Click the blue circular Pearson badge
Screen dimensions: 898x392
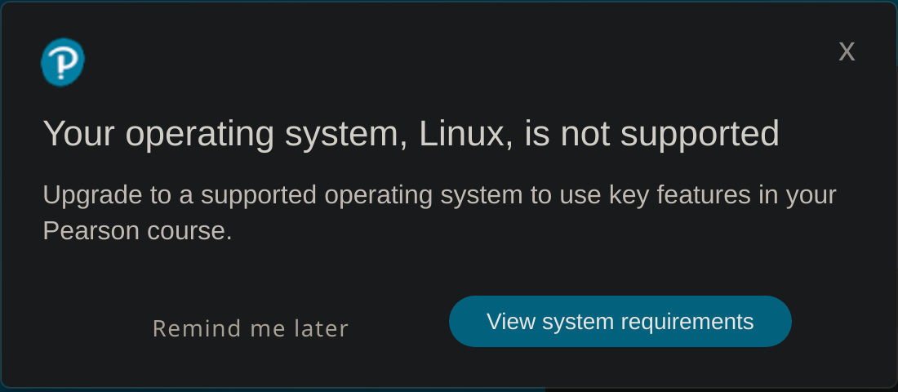[63, 62]
